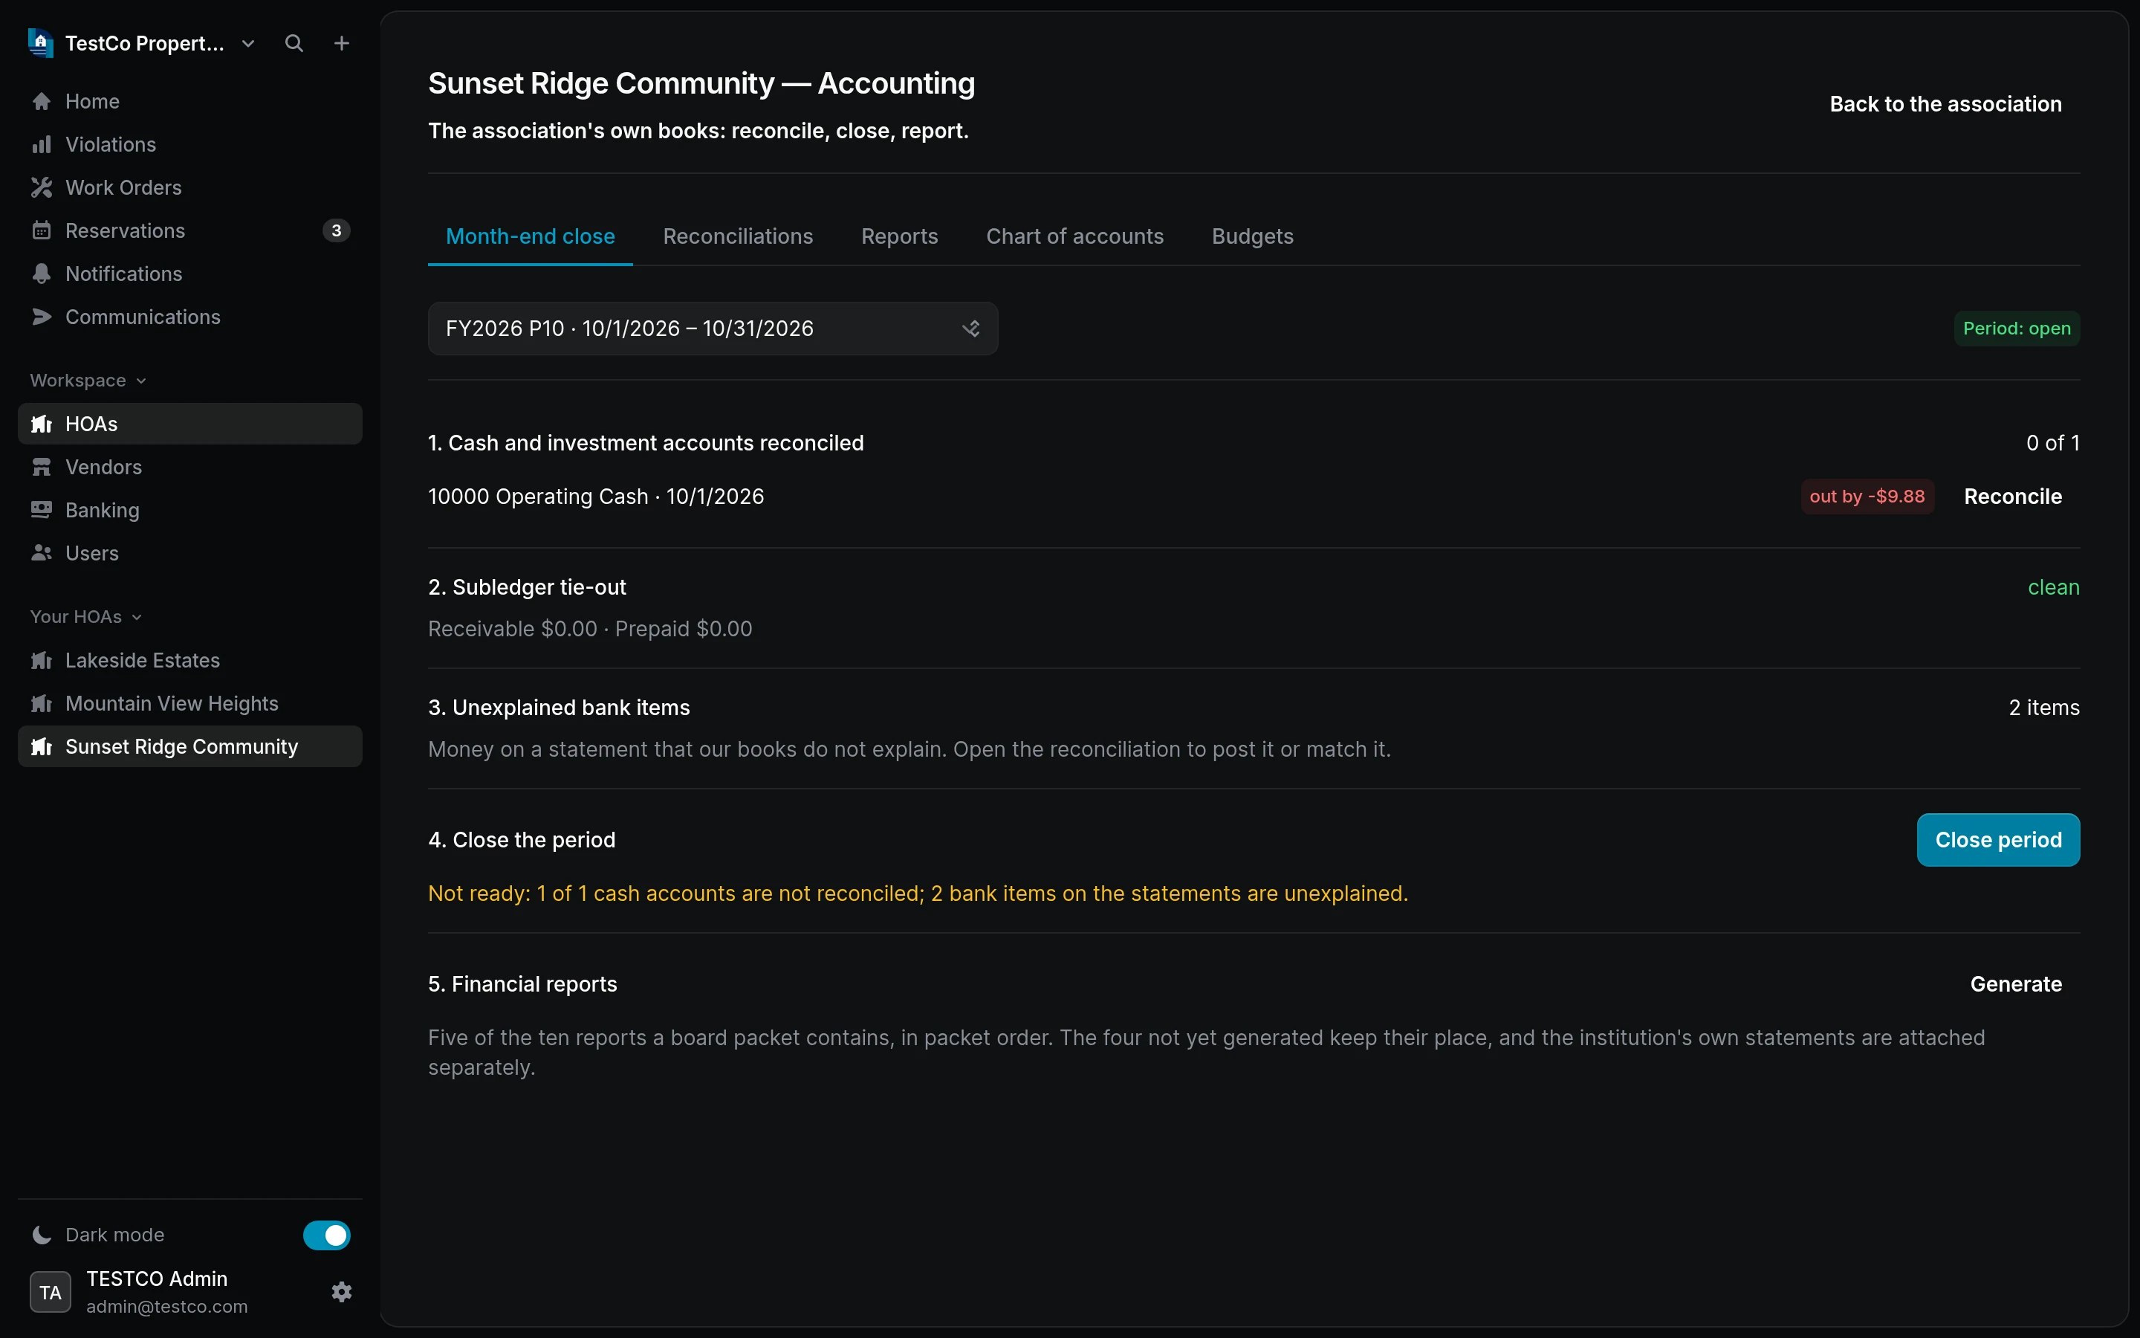Click the Dark mode moon icon

click(x=42, y=1235)
